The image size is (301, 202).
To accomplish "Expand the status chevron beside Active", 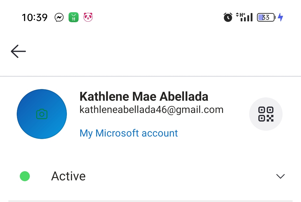I will coord(280,176).
